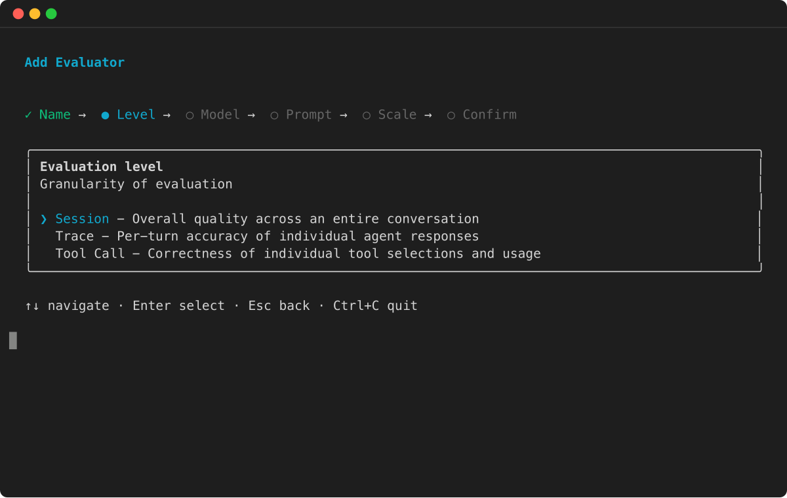Click the Esc back hint
The height and width of the screenshot is (498, 787).
pyautogui.click(x=279, y=306)
